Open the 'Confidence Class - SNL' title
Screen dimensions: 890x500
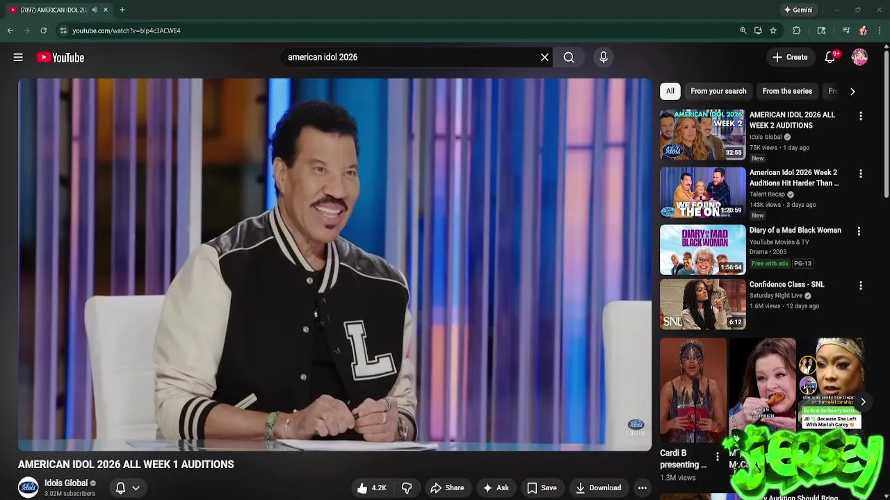tap(786, 285)
